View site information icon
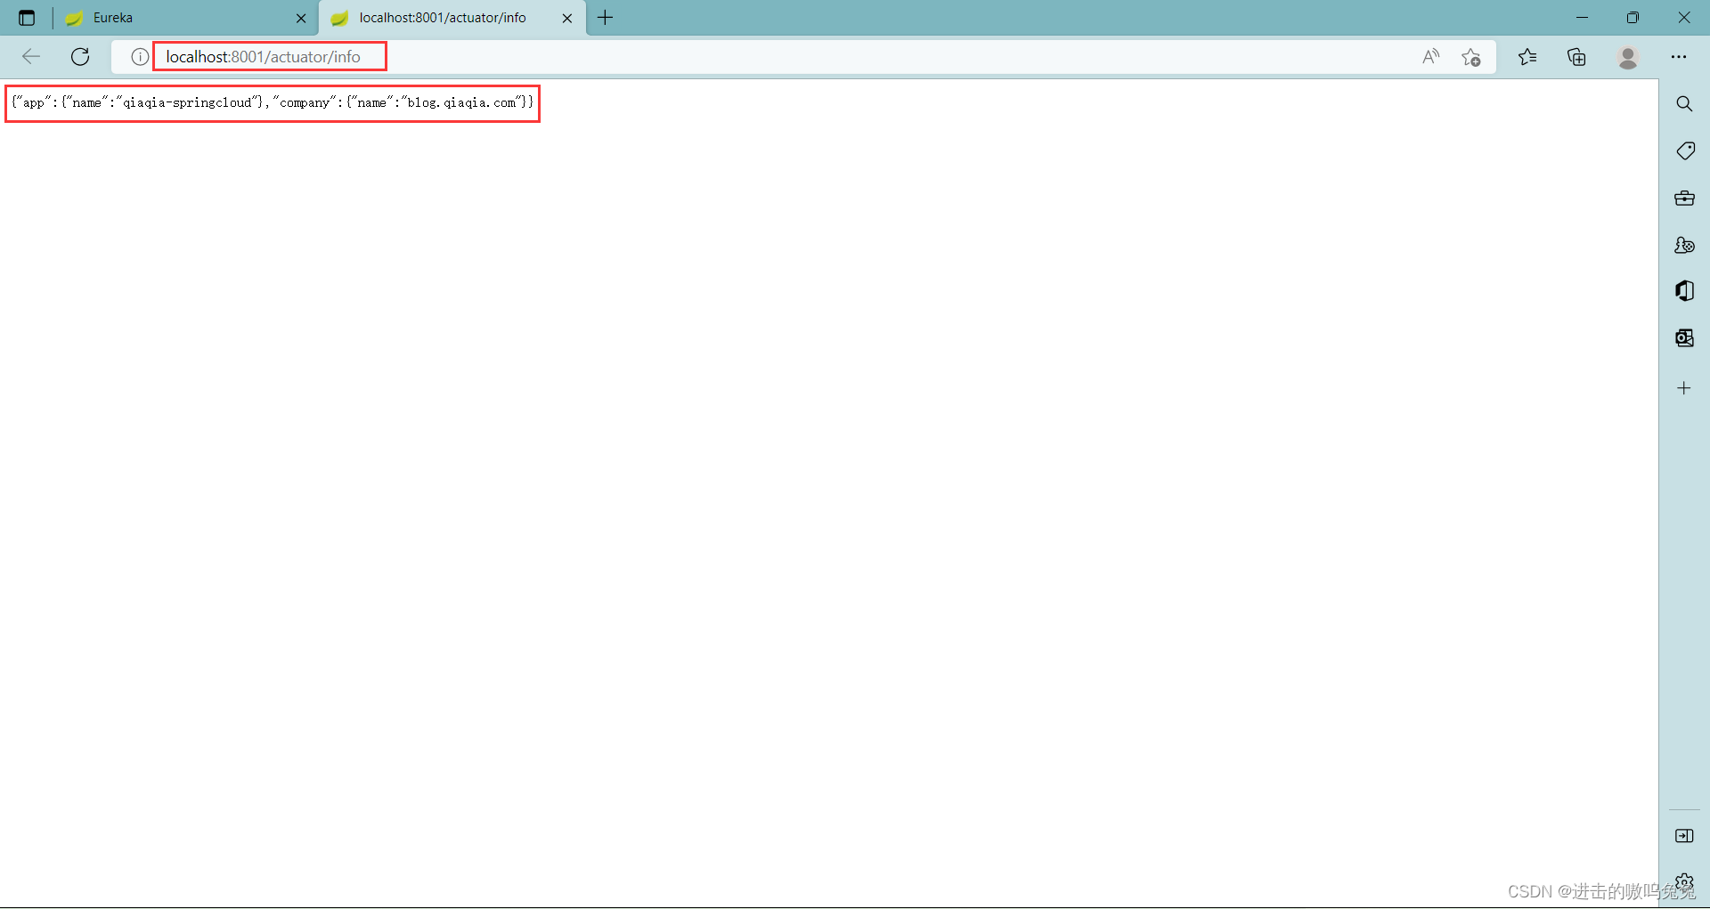The image size is (1710, 909). click(x=140, y=57)
